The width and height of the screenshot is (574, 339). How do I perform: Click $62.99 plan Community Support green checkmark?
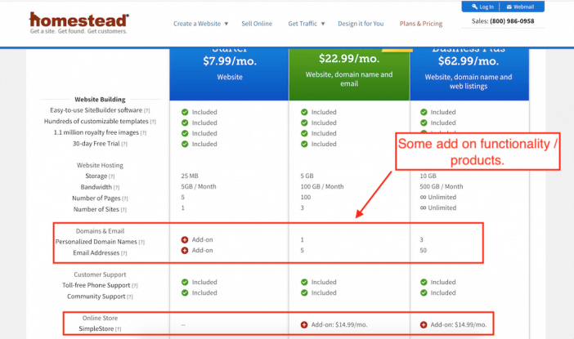coord(424,292)
